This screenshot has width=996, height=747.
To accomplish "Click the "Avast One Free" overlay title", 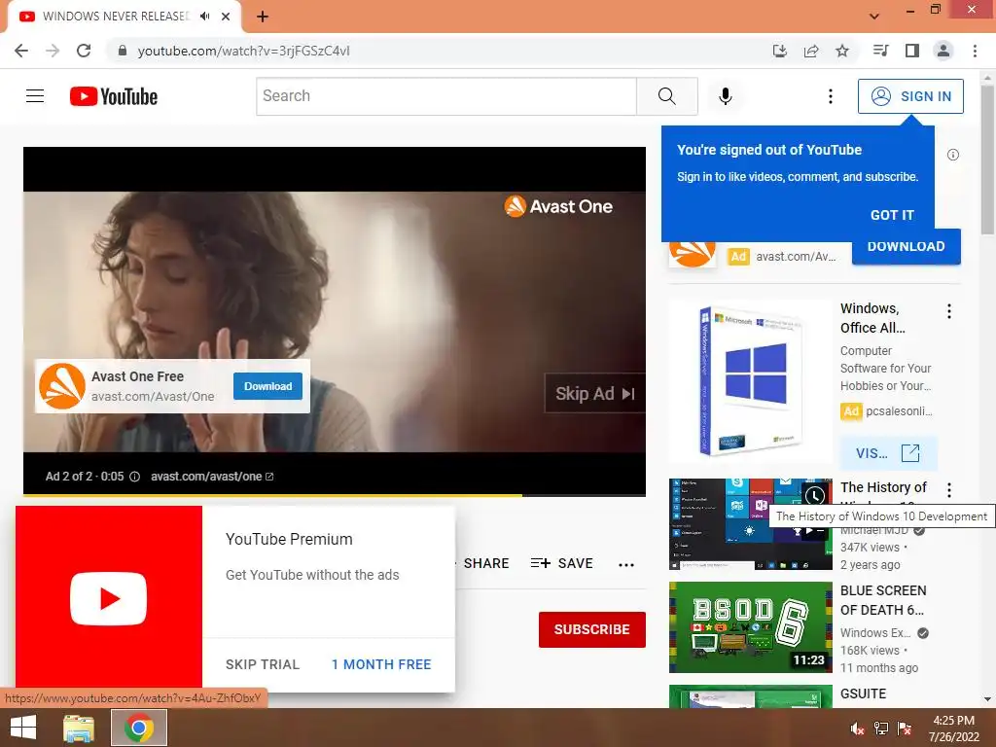I will [137, 376].
